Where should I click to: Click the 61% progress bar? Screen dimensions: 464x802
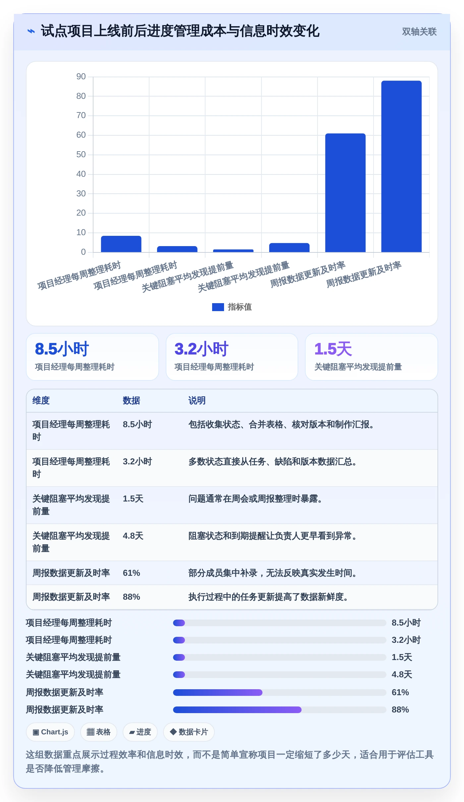279,693
